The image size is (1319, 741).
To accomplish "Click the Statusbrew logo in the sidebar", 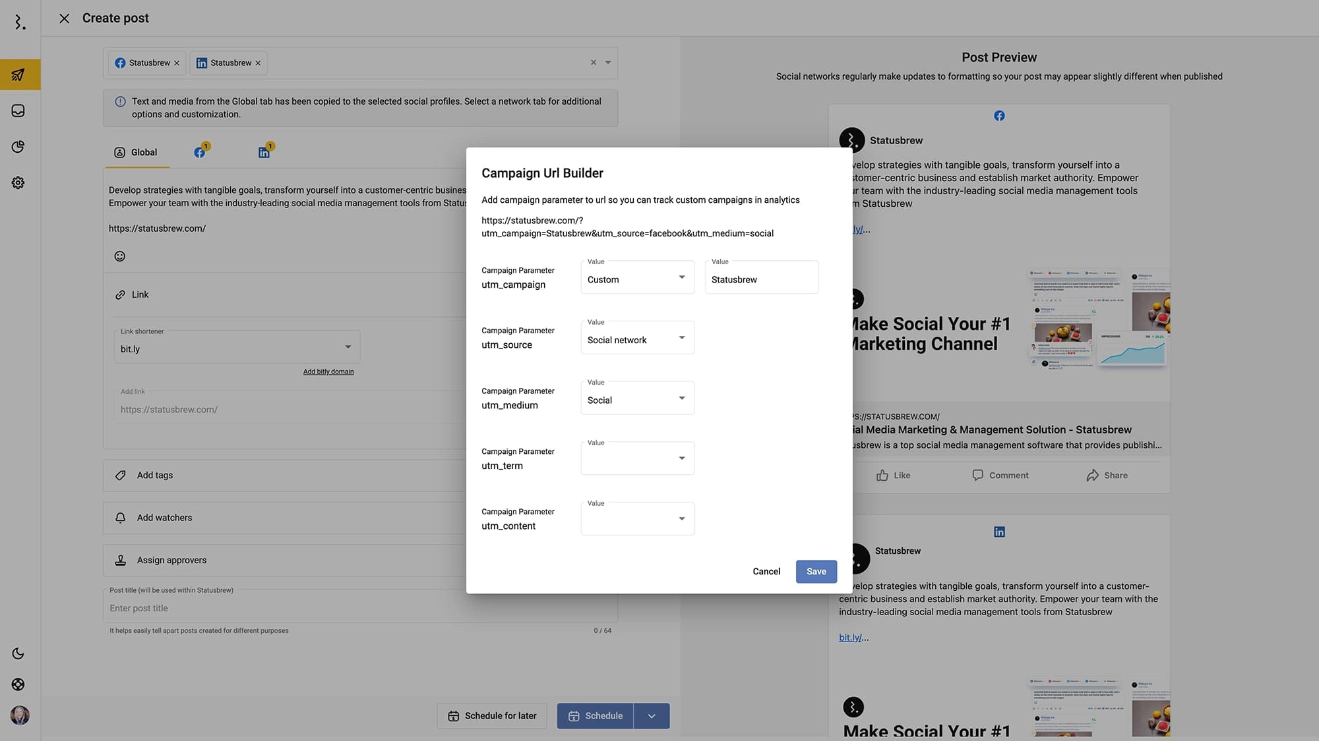I will point(20,22).
